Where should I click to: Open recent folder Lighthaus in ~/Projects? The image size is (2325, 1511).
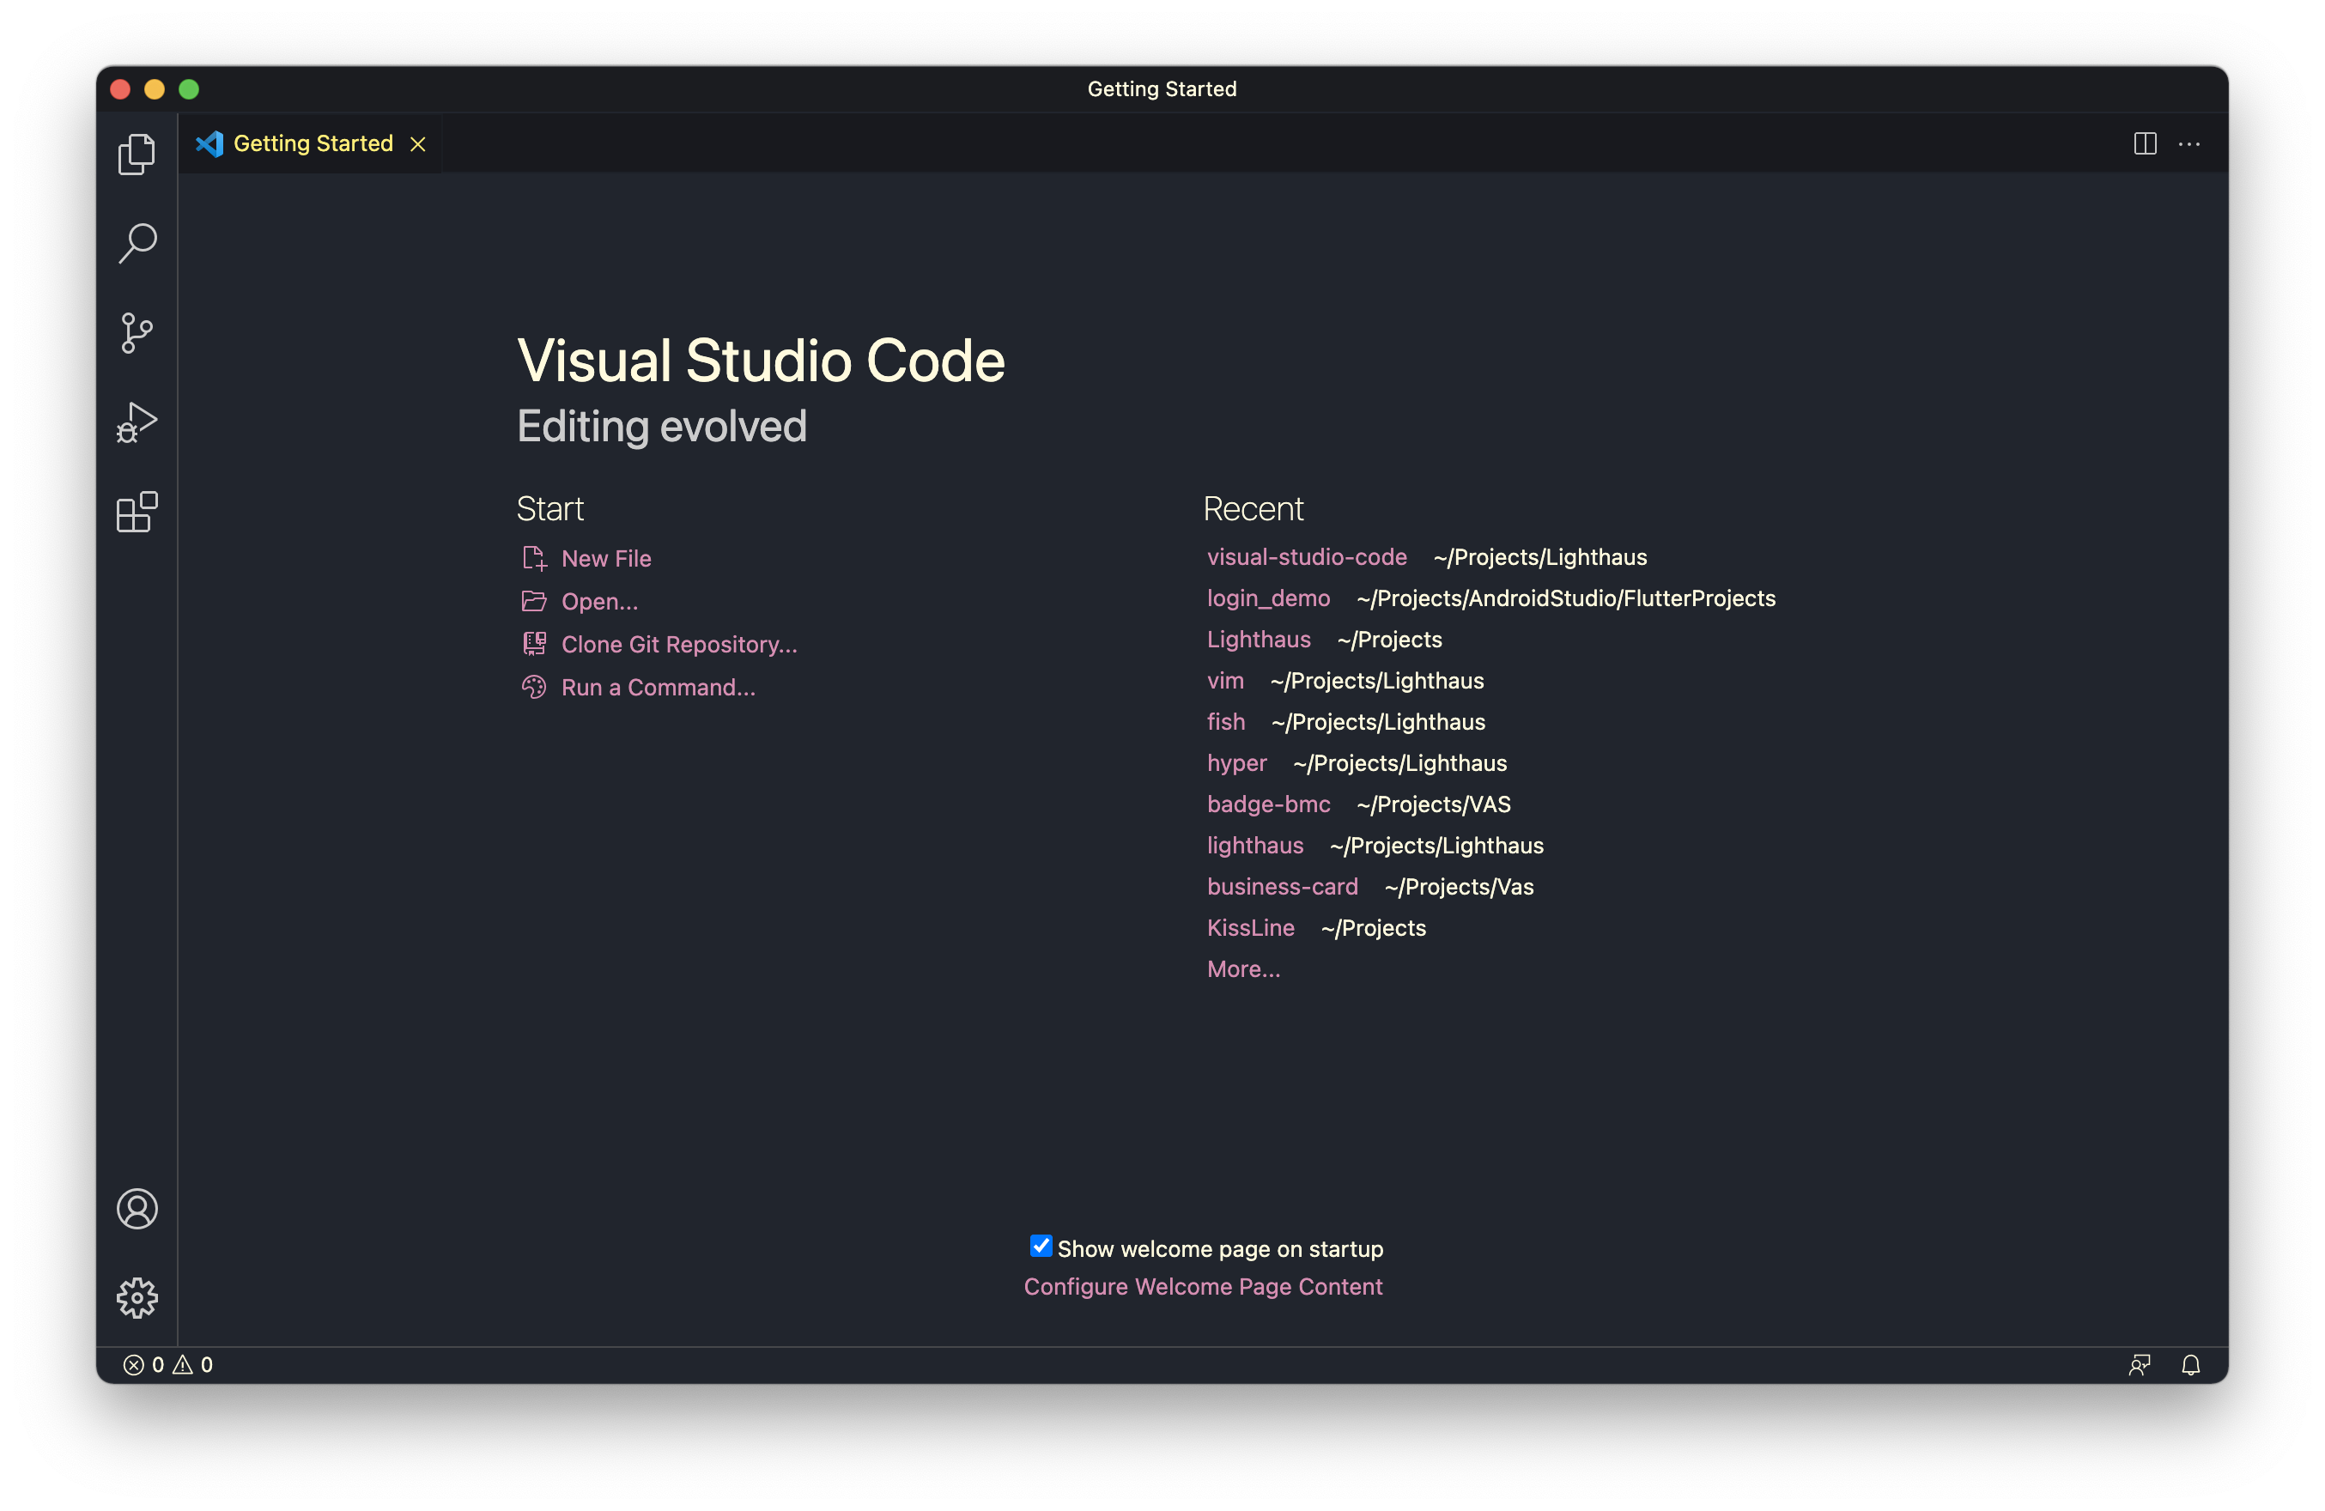[x=1259, y=640]
